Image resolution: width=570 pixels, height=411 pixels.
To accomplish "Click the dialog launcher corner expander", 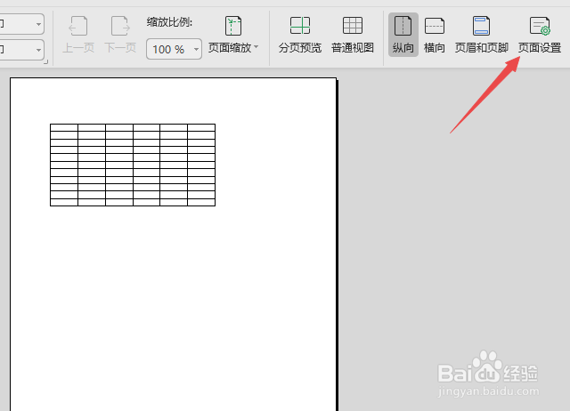I will point(45,62).
